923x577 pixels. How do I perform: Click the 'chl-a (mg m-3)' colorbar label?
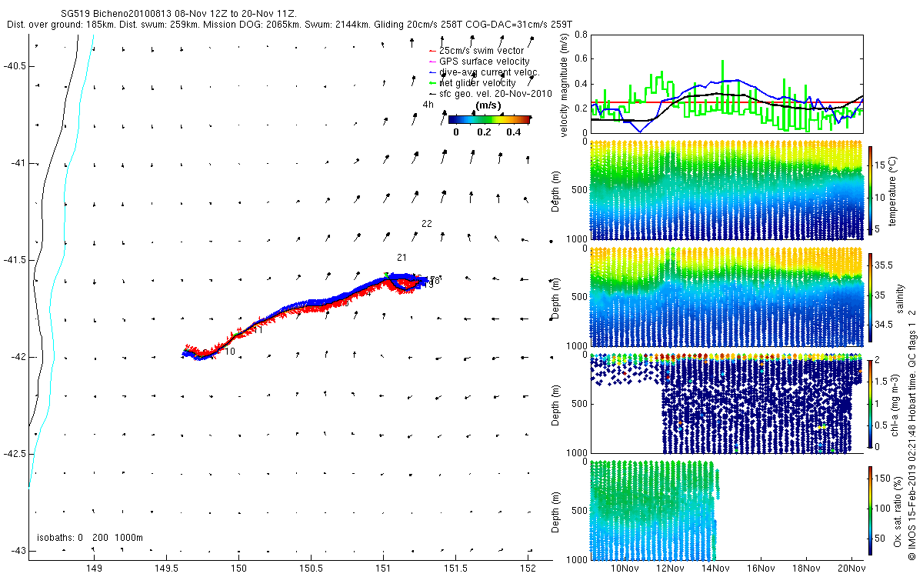click(895, 403)
